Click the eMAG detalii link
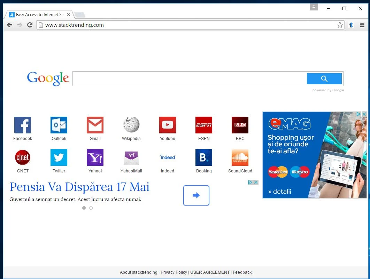Viewport: 370px width, 279px height. click(280, 192)
